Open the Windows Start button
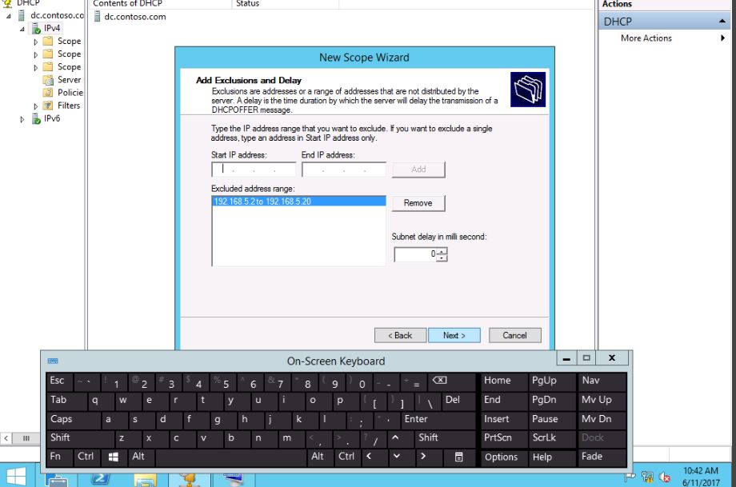This screenshot has width=736, height=487. click(16, 477)
